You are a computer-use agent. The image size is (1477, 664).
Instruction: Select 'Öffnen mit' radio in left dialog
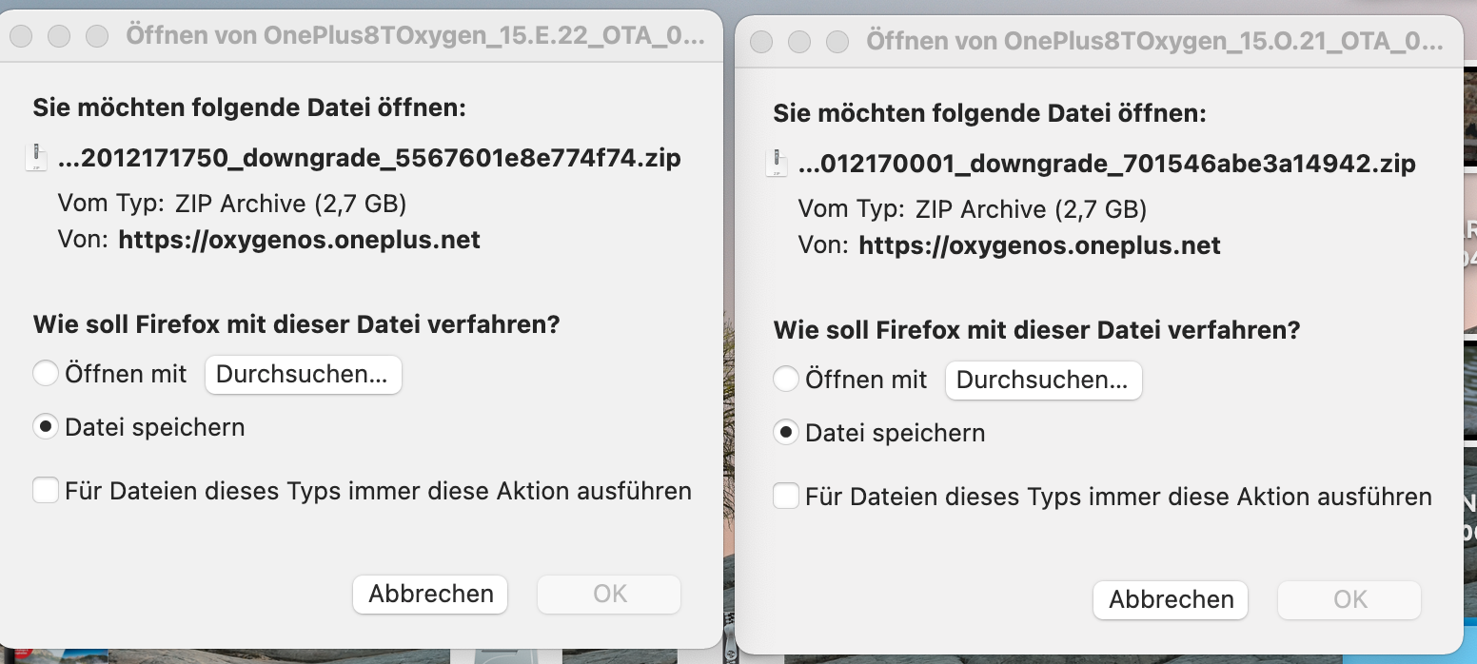[46, 374]
